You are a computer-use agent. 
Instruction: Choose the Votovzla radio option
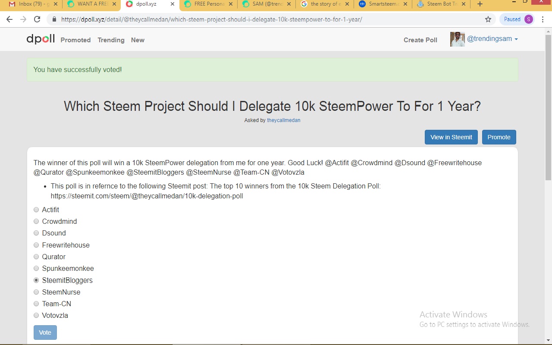click(36, 315)
